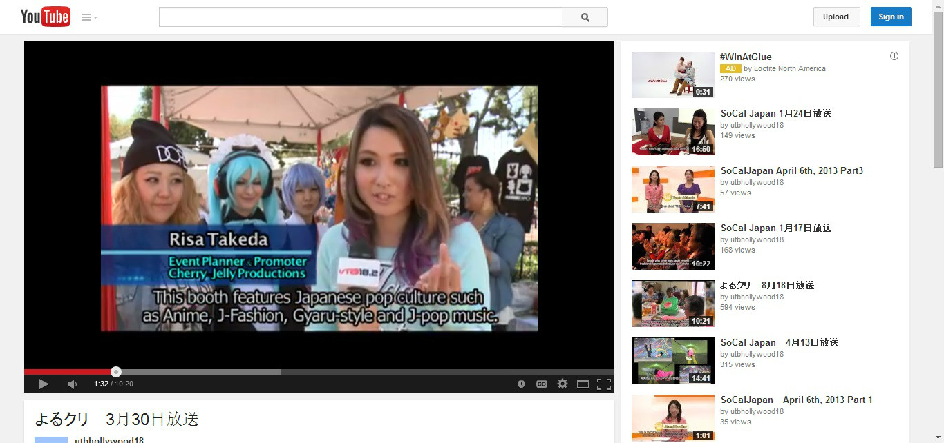Open player settings gear
The height and width of the screenshot is (443, 944).
click(563, 384)
